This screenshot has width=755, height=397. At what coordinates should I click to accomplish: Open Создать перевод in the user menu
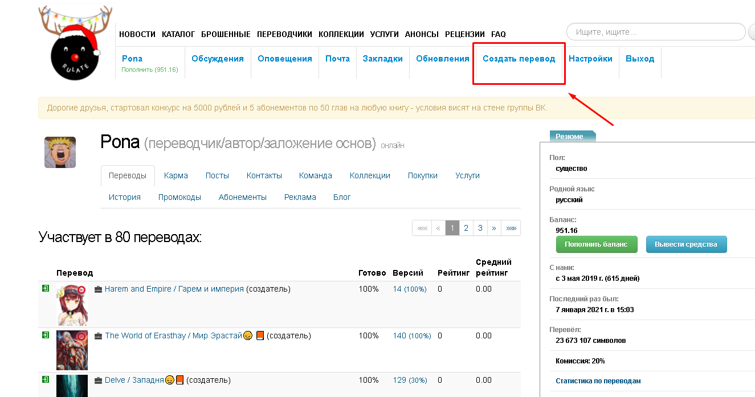[519, 59]
